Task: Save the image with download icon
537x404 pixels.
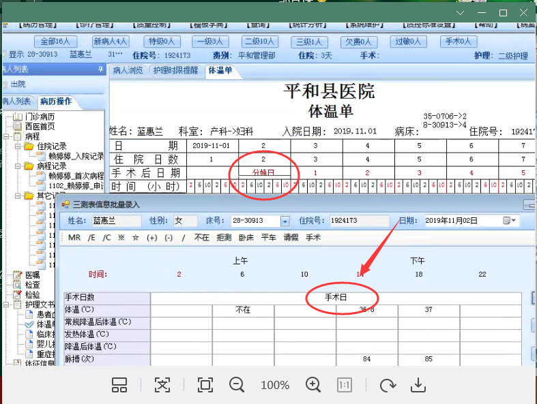Action: click(x=418, y=385)
